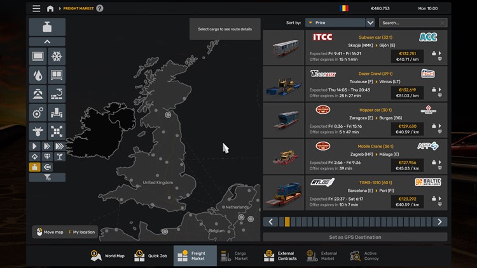Jump to the highlighted page marker
477x268 pixels.
pos(287,222)
